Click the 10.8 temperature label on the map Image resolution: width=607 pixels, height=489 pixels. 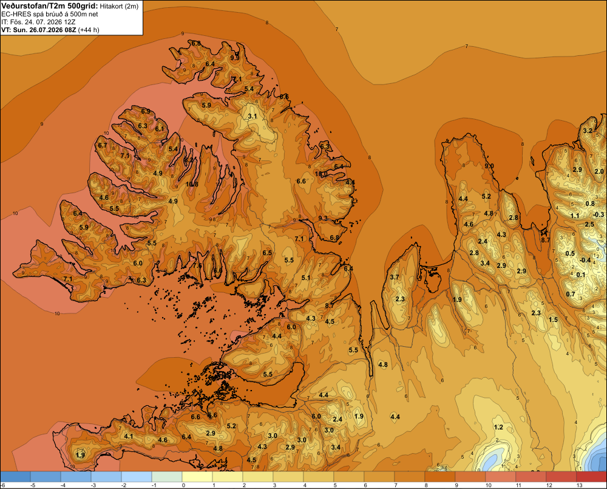pos(192,184)
